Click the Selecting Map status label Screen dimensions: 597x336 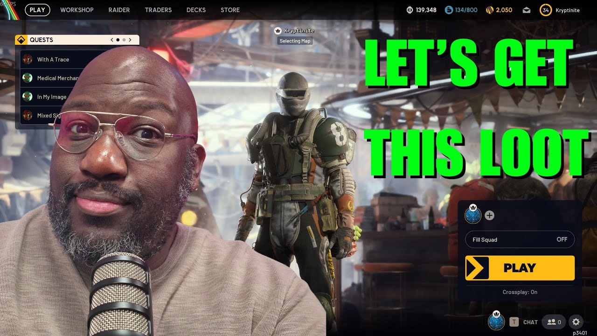295,41
